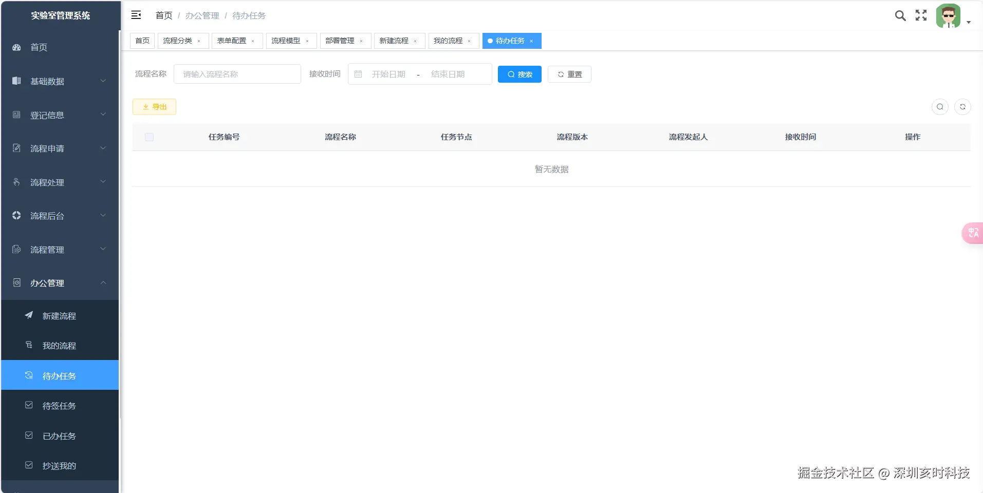Click the 开始日期 start date field
983x493 pixels.
tap(388, 74)
